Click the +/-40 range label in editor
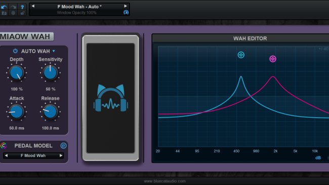 coord(323,49)
